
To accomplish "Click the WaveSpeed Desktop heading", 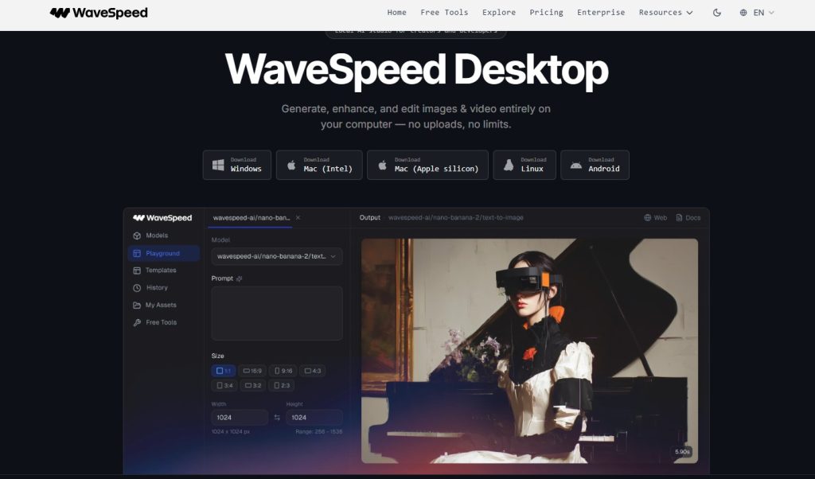I will click(416, 69).
